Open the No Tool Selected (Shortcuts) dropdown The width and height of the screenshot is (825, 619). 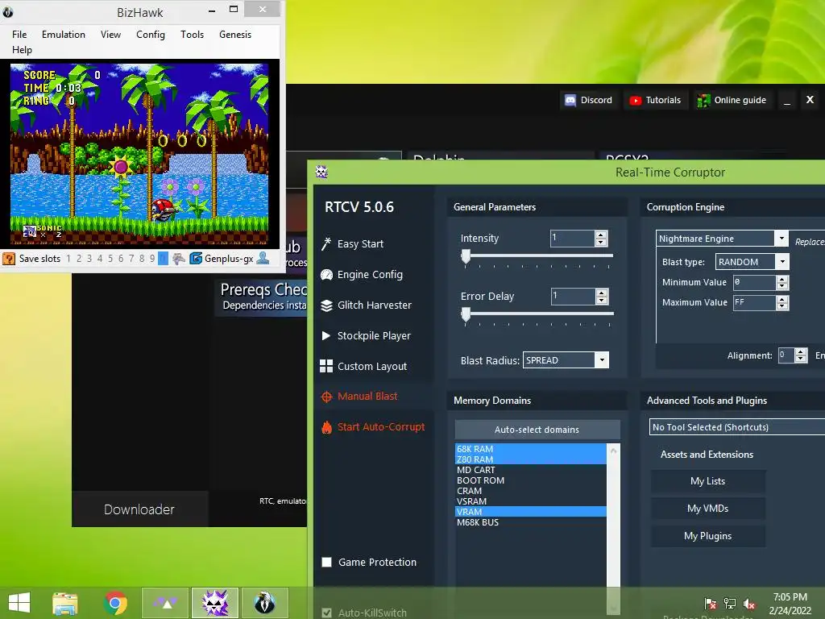pos(737,427)
